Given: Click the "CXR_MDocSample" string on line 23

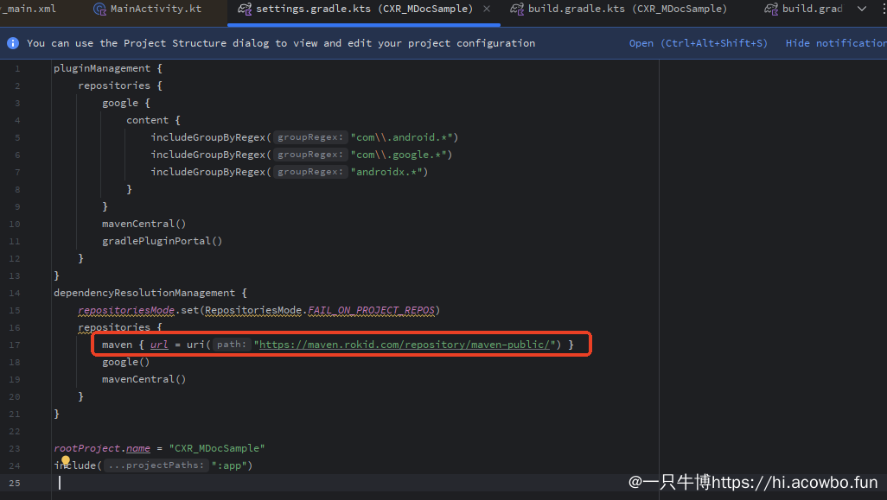Looking at the screenshot, I should pyautogui.click(x=217, y=448).
